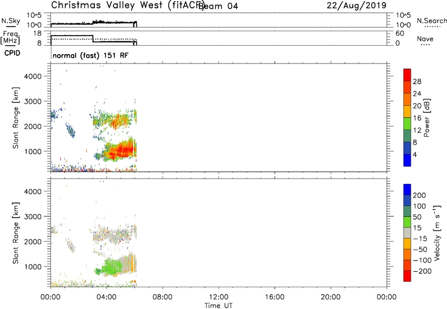Click the 'Time UT' axis title
This screenshot has height=309, width=447.
[x=218, y=306]
